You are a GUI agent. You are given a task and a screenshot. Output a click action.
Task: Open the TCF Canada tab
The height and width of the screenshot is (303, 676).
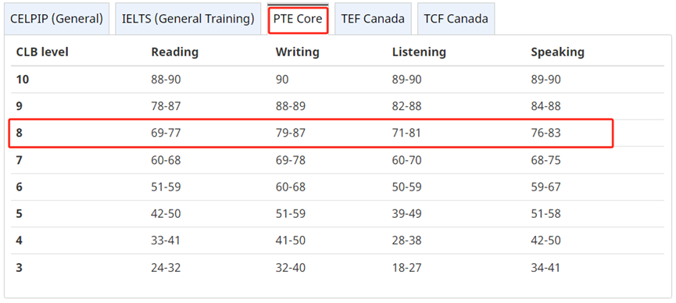tap(456, 19)
